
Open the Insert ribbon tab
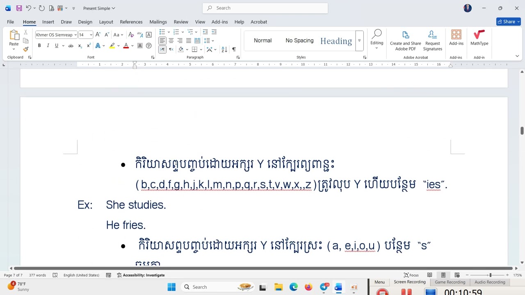[48, 22]
